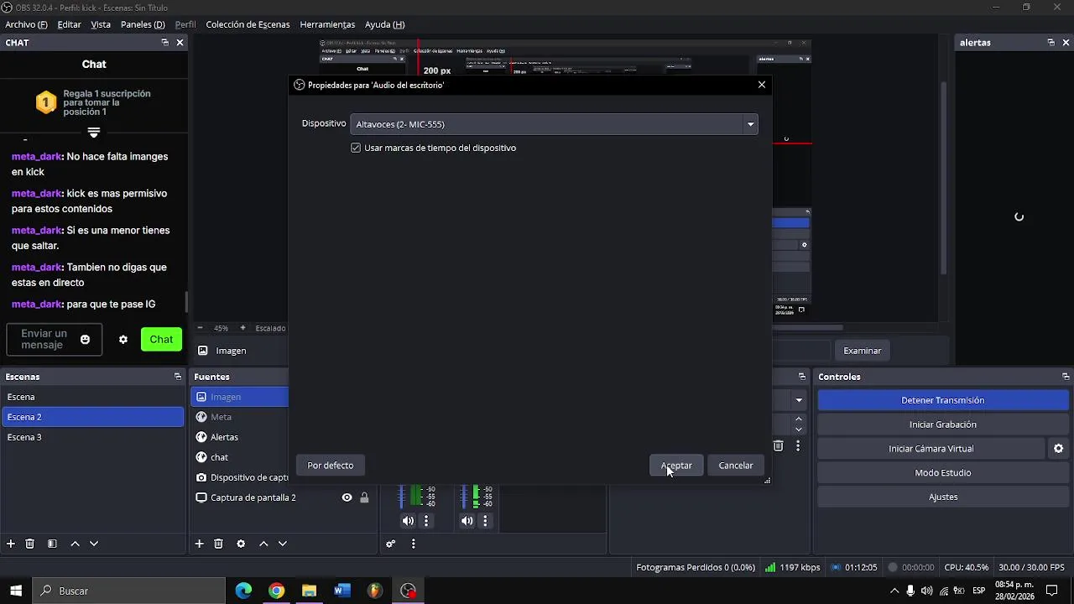Undock the Escenas panel
This screenshot has height=604, width=1074.
coord(178,377)
